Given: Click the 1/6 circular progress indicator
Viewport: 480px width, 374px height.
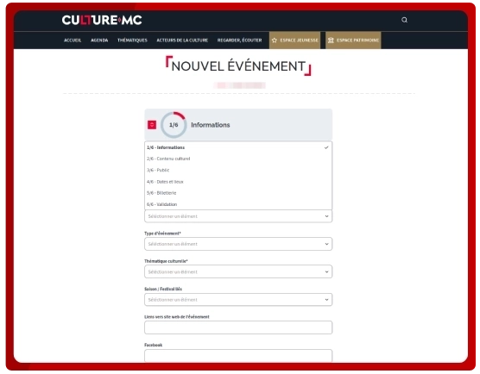Looking at the screenshot, I should click(174, 125).
